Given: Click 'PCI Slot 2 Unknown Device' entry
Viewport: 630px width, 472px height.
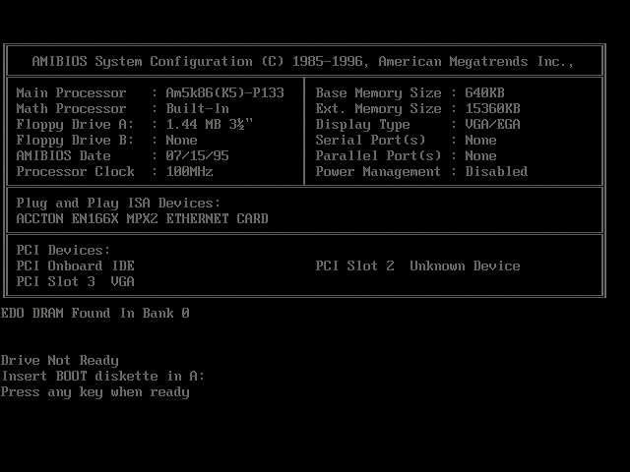Looking at the screenshot, I should point(417,265).
